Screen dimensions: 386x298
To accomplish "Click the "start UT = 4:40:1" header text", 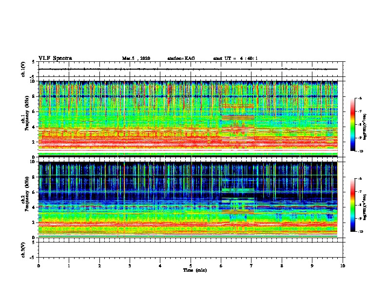I will click(x=235, y=58).
